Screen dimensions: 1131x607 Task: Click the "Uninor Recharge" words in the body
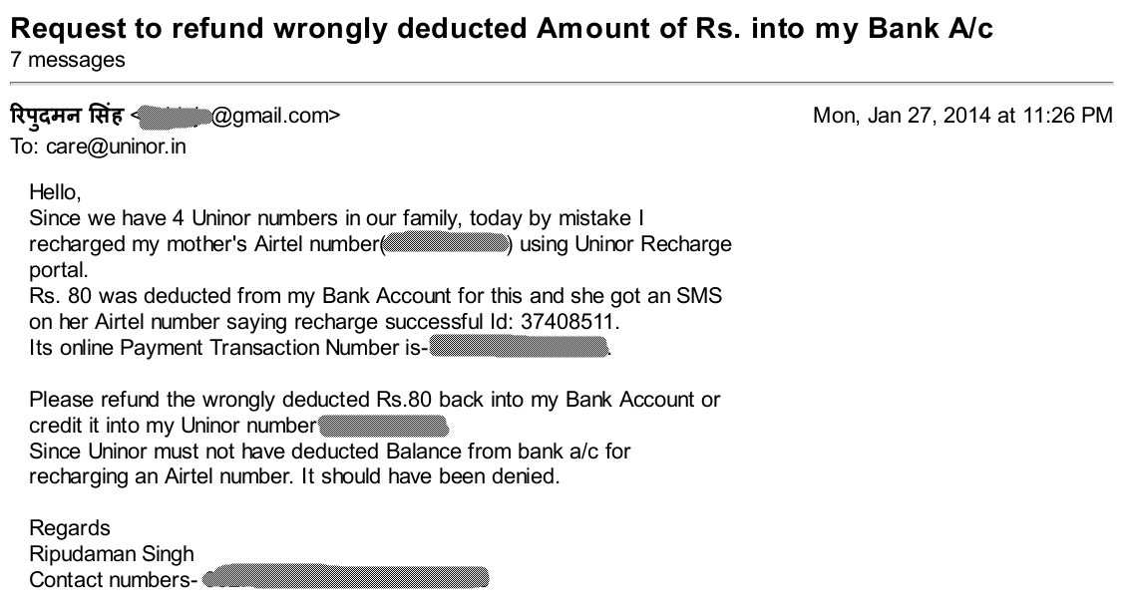(x=653, y=244)
